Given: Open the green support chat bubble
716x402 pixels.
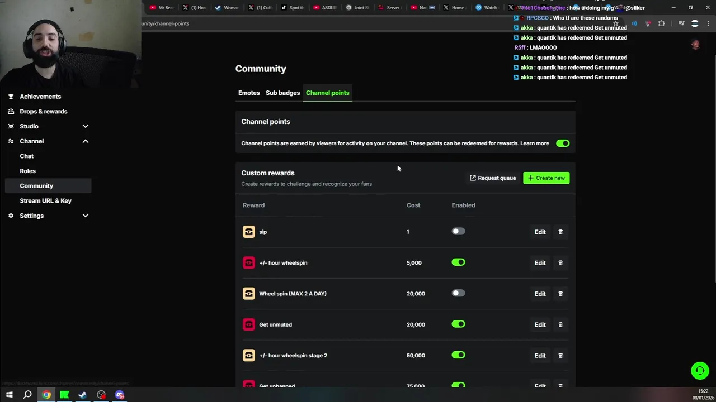Looking at the screenshot, I should (x=699, y=371).
